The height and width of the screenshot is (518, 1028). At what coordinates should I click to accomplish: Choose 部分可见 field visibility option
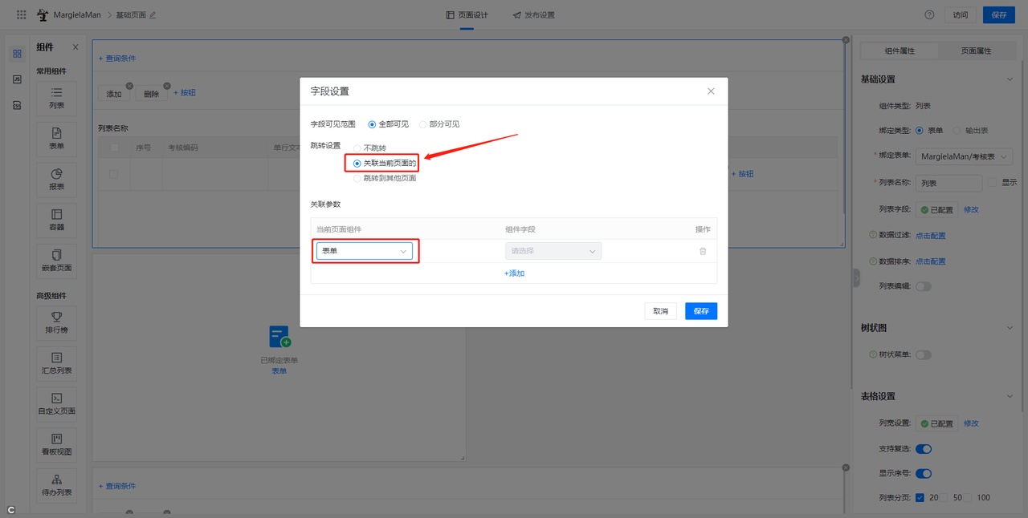(x=423, y=124)
